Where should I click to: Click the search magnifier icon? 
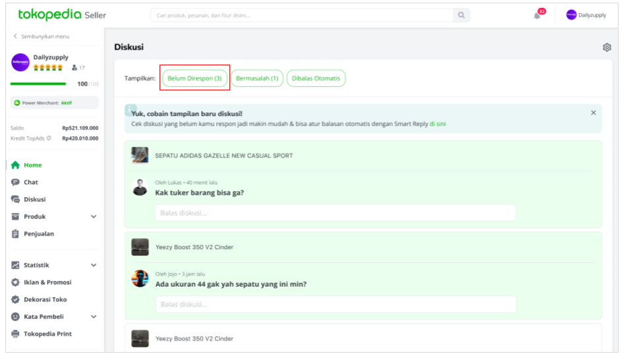click(x=461, y=15)
